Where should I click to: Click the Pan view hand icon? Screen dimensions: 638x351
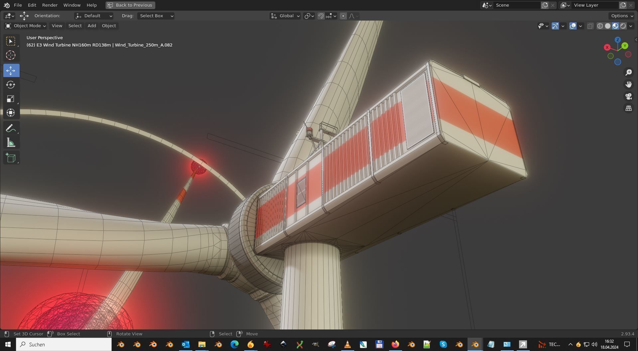point(628,84)
